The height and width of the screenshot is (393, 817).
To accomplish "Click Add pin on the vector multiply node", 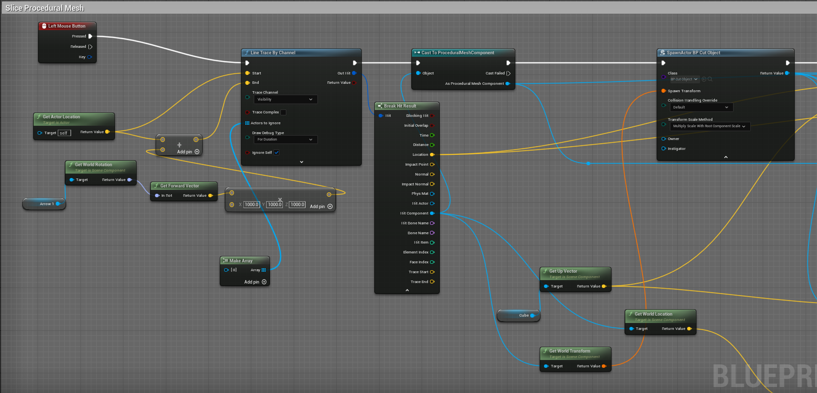I will point(321,207).
